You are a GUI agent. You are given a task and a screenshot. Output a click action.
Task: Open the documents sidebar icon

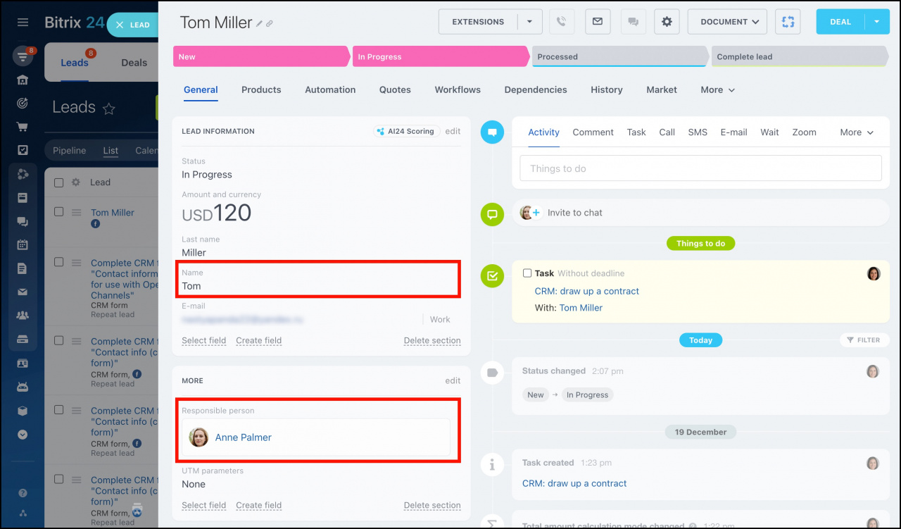[23, 268]
